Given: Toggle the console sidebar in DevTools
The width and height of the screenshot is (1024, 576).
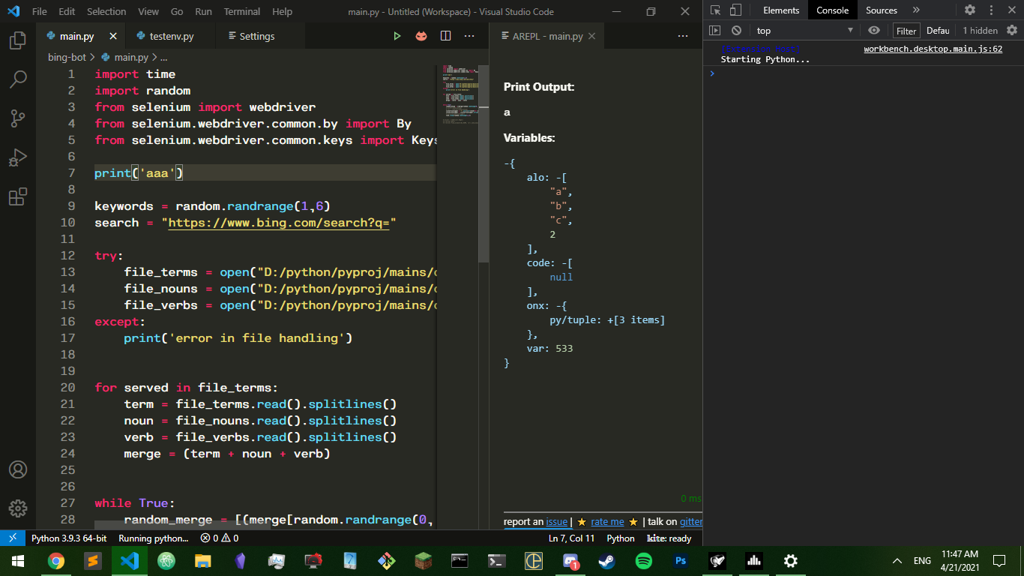Looking at the screenshot, I should coord(716,30).
